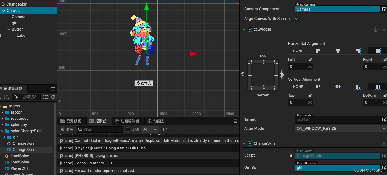Disable the ChangeSkin component checkbox
Viewport: 387px width, 175px height.
(x=250, y=143)
